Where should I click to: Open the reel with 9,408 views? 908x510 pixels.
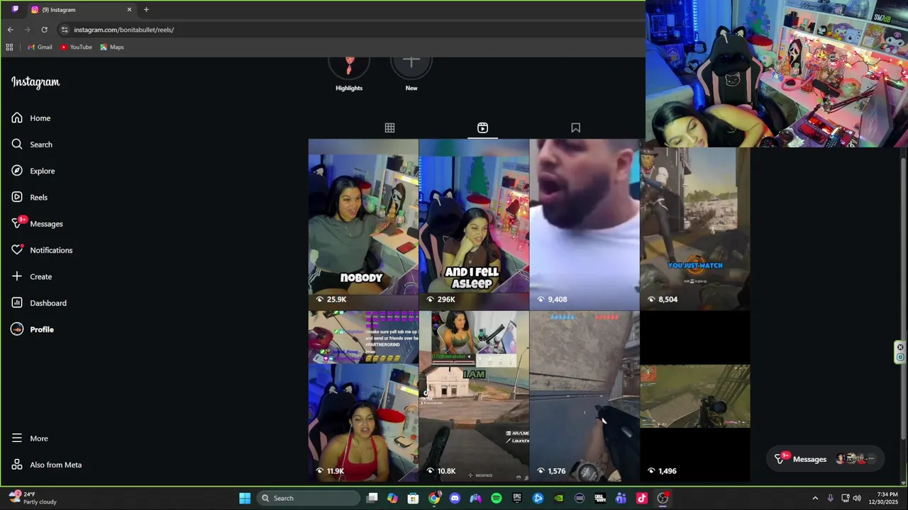click(585, 225)
